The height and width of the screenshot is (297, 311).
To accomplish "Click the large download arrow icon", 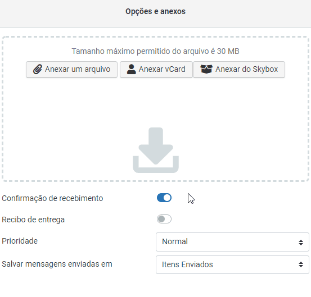I will [x=156, y=150].
